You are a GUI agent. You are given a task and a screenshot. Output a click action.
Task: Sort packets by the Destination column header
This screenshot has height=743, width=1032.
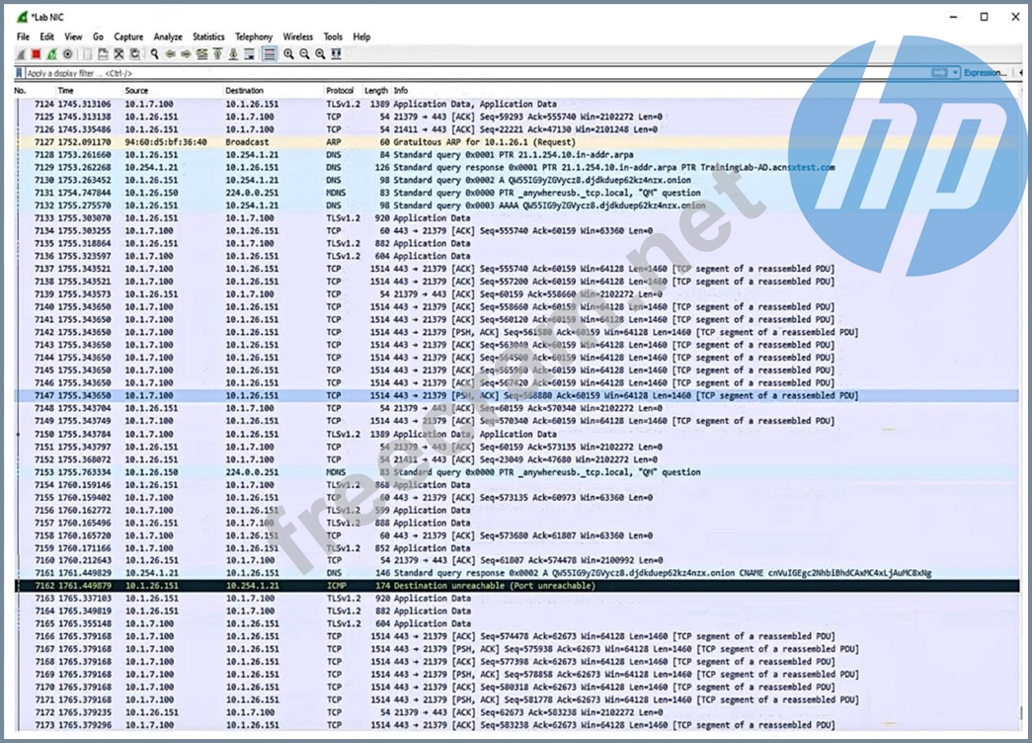pyautogui.click(x=244, y=91)
